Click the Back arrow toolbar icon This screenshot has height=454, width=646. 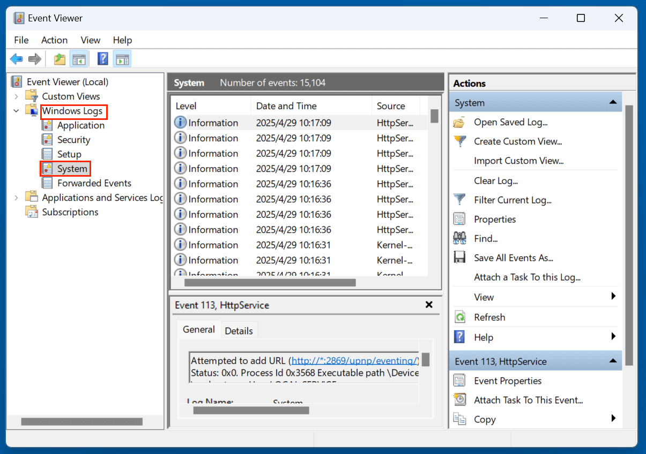click(17, 59)
